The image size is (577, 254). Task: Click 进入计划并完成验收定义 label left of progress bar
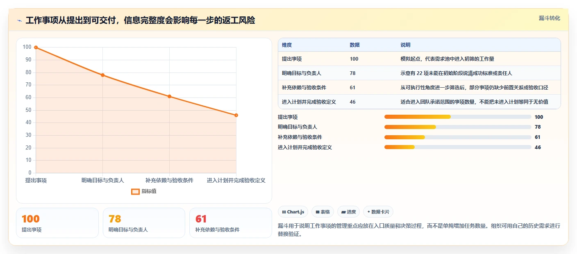305,147
